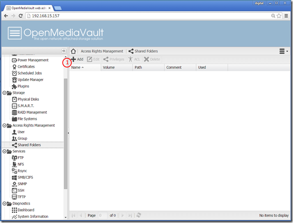Open System Information
293x223 pixels.
point(30,217)
